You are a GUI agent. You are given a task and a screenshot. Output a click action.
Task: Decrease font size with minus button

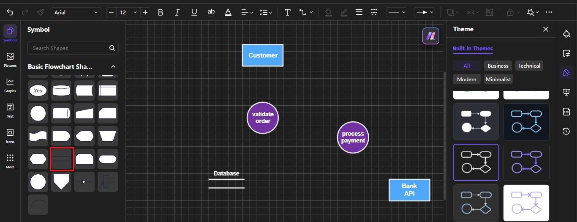pos(111,12)
